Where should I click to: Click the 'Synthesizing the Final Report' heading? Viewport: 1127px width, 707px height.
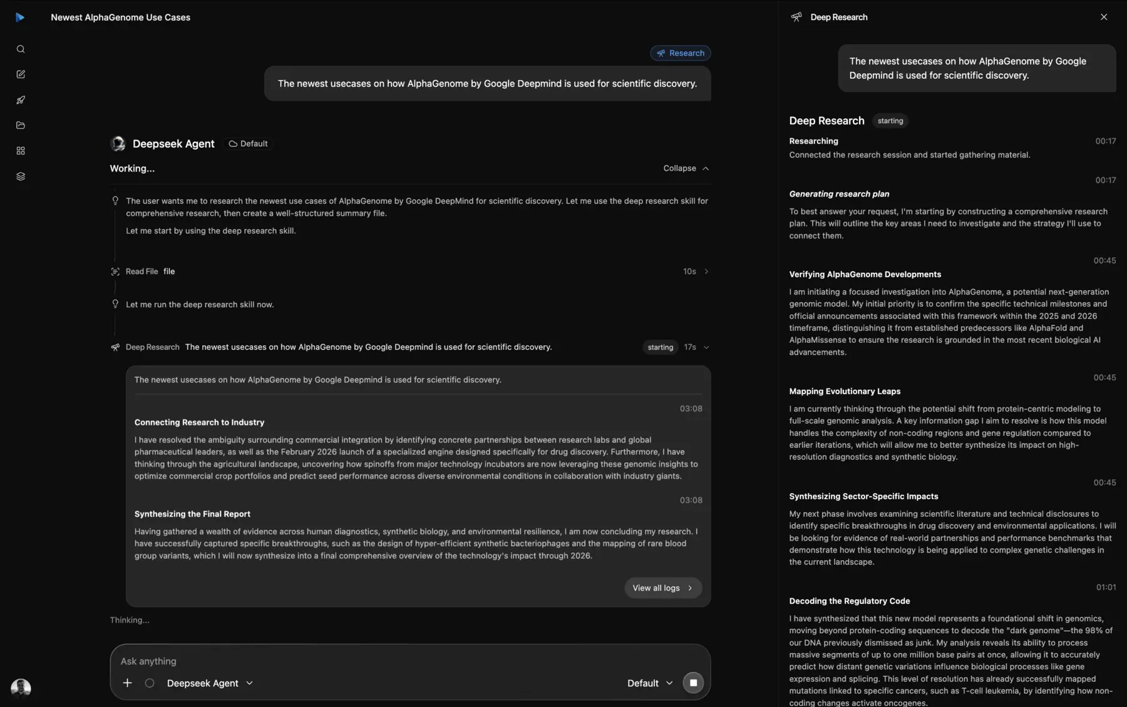point(192,514)
